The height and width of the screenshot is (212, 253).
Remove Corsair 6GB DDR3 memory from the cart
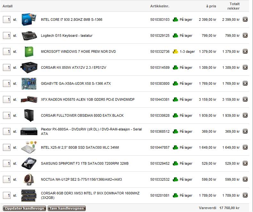tap(245, 195)
